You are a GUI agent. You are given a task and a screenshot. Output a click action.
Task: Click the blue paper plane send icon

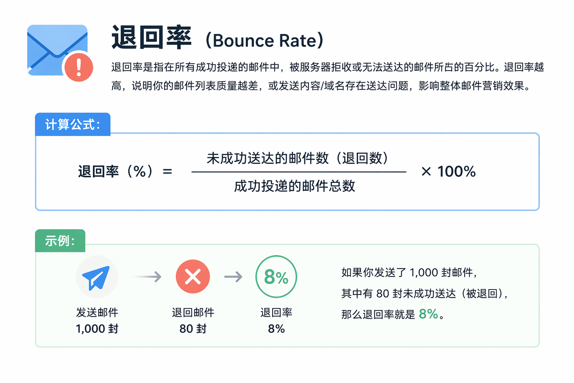tap(97, 277)
